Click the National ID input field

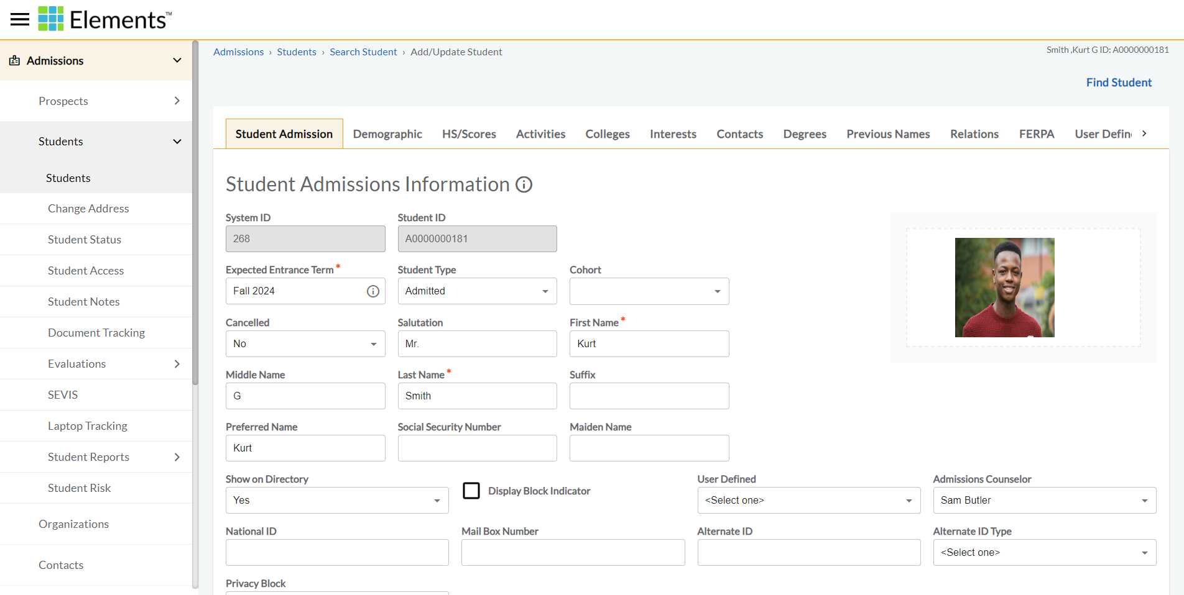tap(337, 552)
